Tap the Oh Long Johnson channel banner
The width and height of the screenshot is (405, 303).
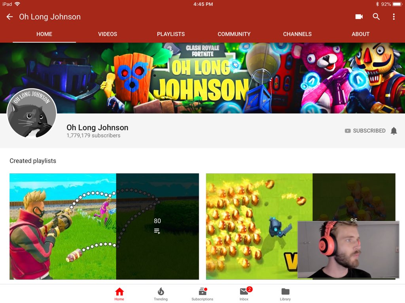(202, 78)
